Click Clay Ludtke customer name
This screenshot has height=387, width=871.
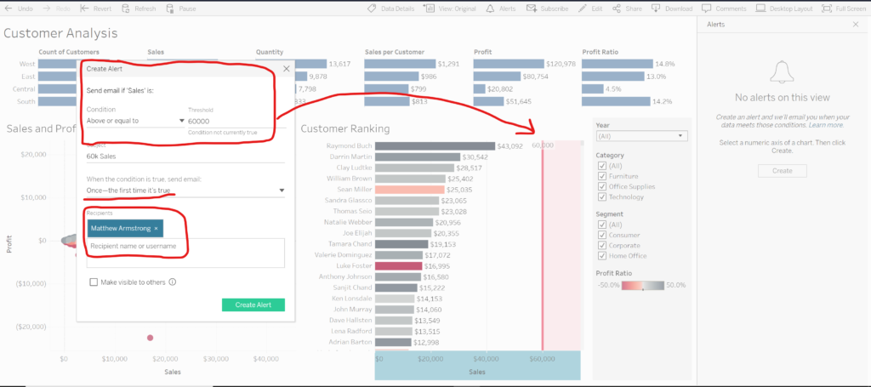[354, 167]
